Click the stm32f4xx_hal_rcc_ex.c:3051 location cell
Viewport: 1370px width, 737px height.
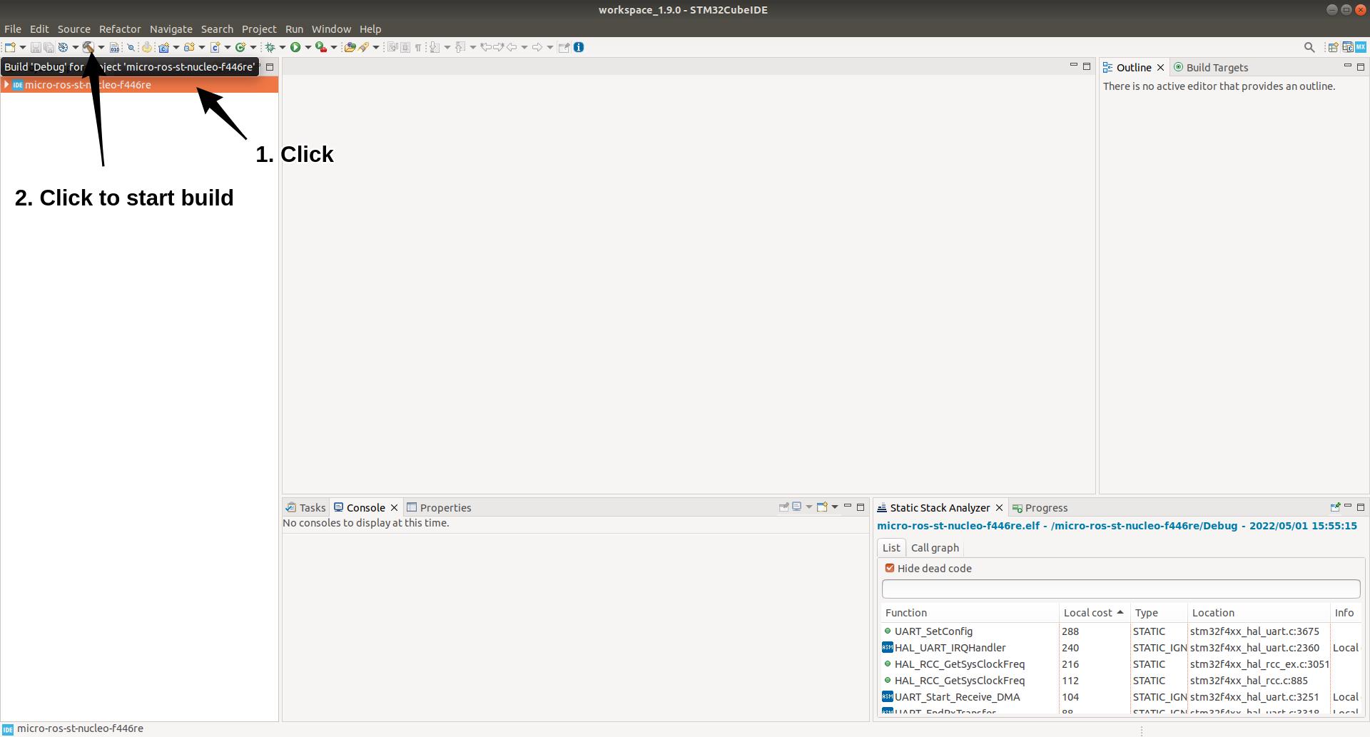[1259, 664]
